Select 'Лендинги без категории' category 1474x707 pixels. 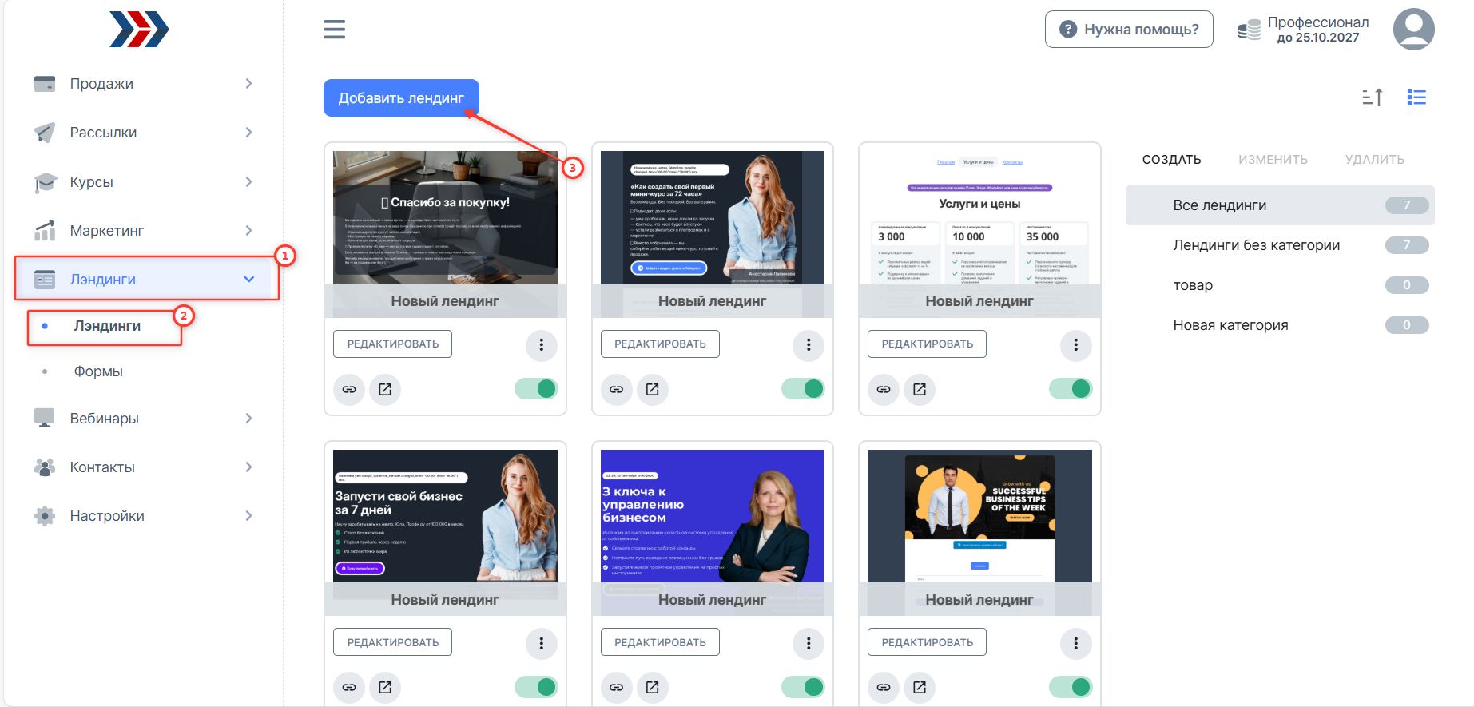click(x=1256, y=245)
